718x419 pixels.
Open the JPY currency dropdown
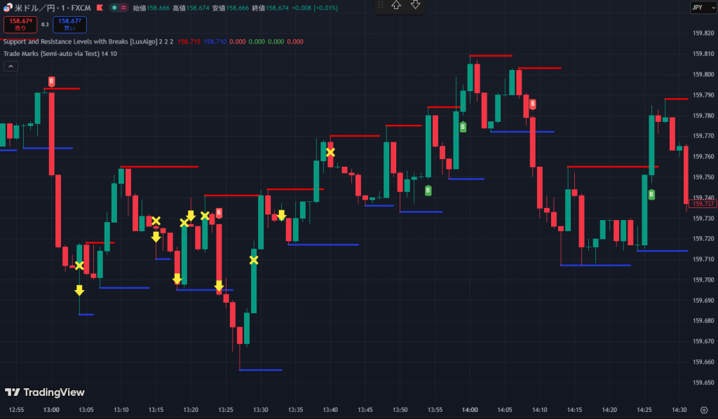(698, 7)
